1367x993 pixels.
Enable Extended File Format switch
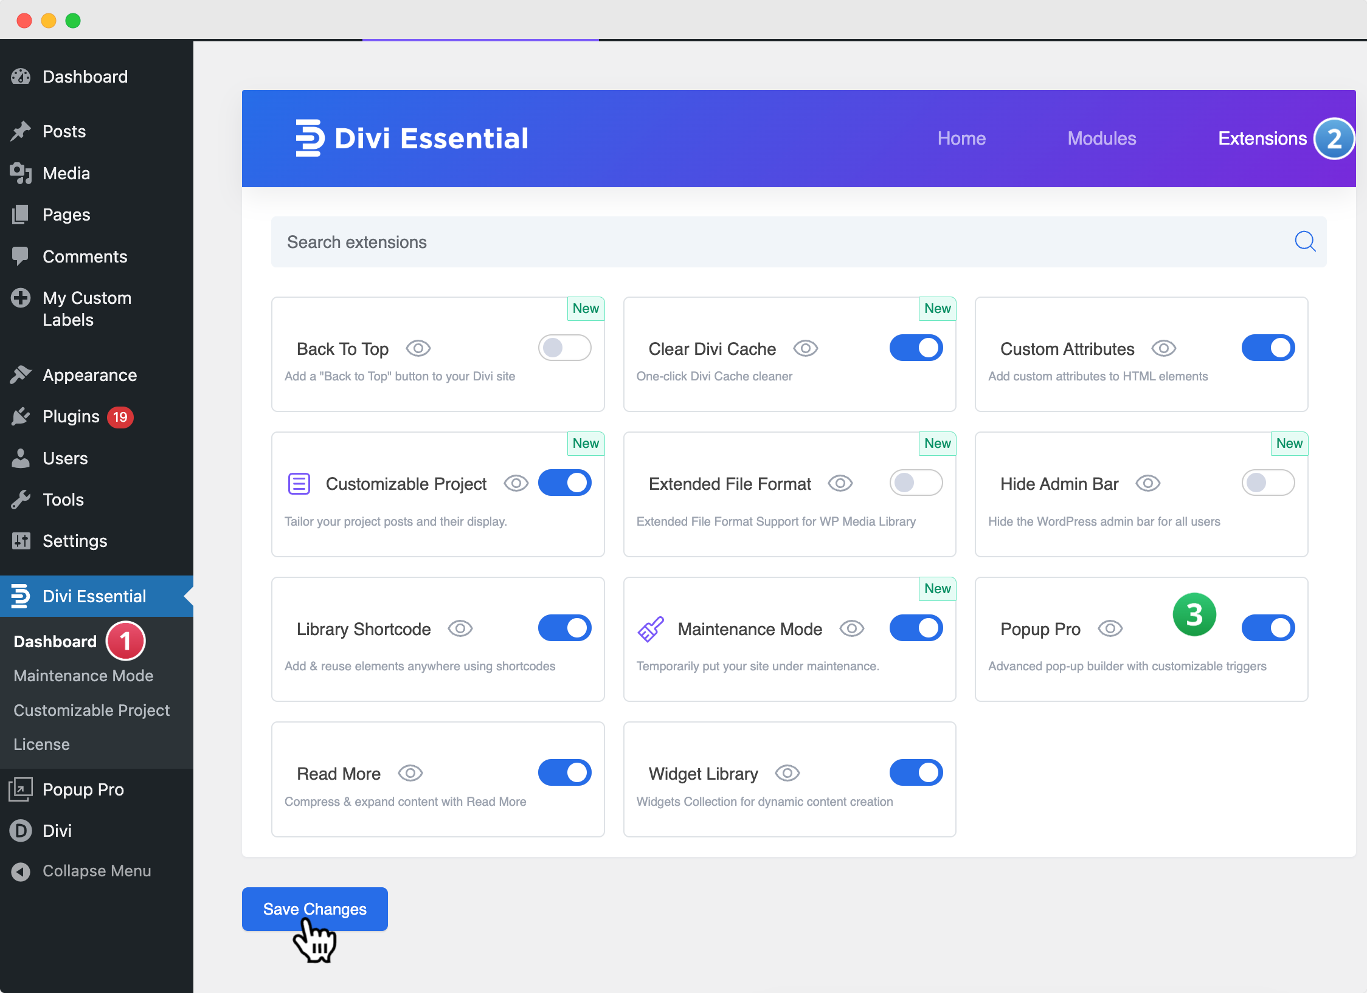click(916, 483)
